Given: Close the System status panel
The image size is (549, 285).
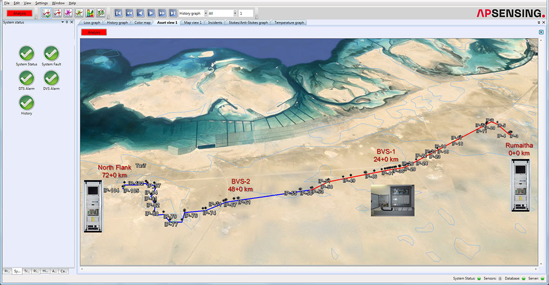Looking at the screenshot, I should point(72,22).
